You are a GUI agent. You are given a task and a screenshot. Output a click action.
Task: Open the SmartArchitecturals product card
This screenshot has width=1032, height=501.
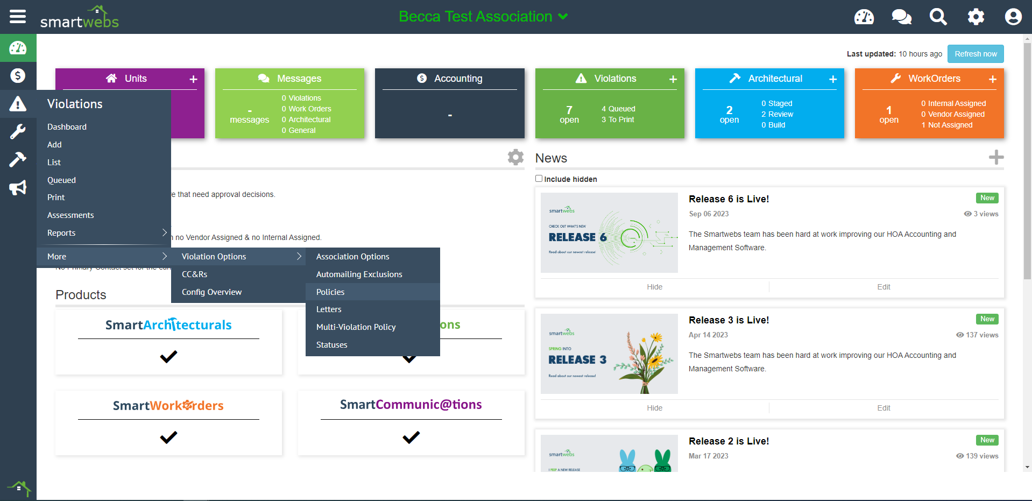pos(168,342)
